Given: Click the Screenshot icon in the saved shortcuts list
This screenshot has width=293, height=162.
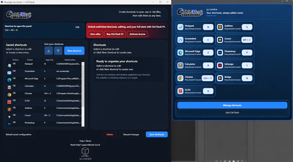Looking at the screenshot, I should 9,73.
